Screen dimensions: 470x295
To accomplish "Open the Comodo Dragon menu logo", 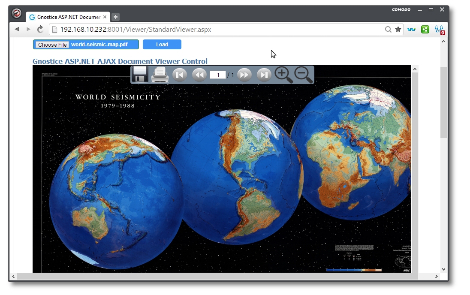I will pyautogui.click(x=16, y=13).
